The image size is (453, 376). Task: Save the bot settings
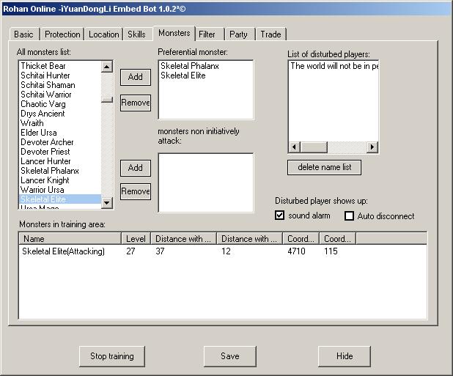[230, 356]
